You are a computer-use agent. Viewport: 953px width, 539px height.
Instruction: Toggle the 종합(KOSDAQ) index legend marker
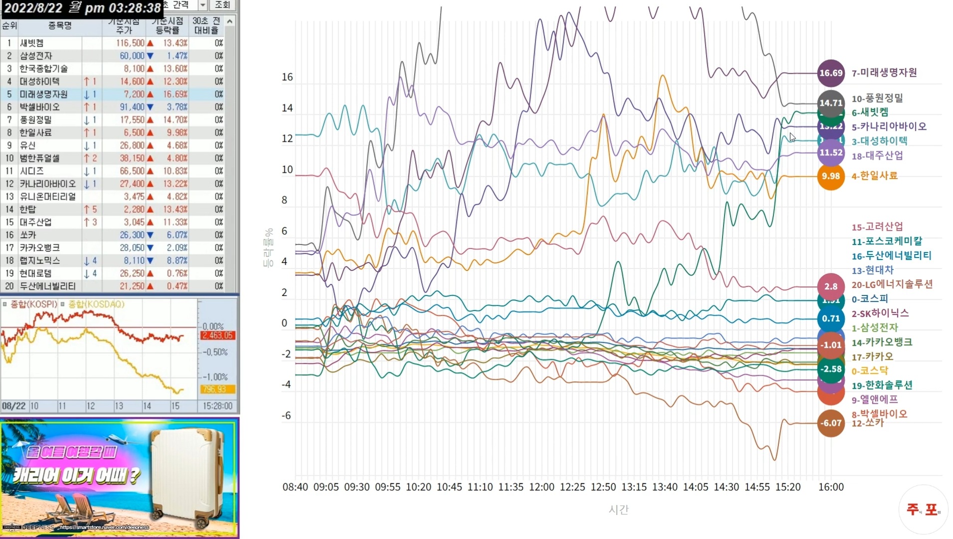pyautogui.click(x=63, y=304)
